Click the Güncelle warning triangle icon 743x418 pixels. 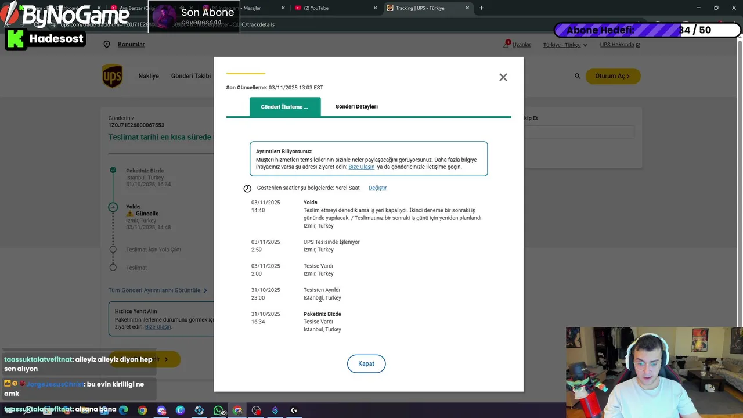click(x=130, y=214)
